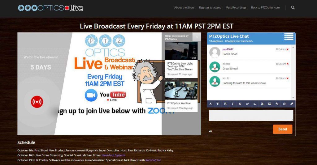317x165 pixels.
Task: Open Past Recordings menu item
Action: (236, 7)
